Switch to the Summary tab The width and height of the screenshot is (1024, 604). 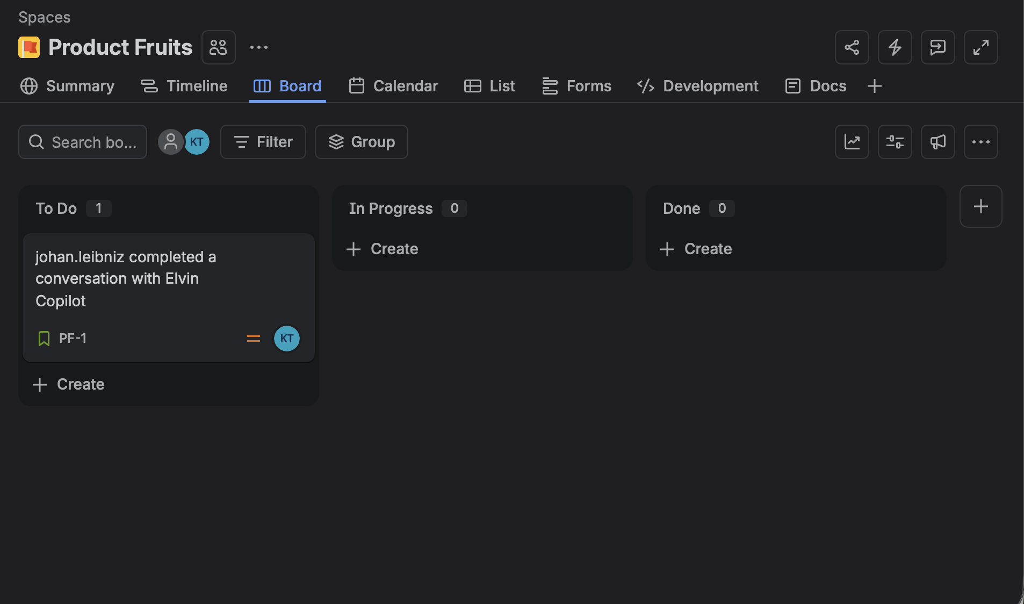(67, 86)
